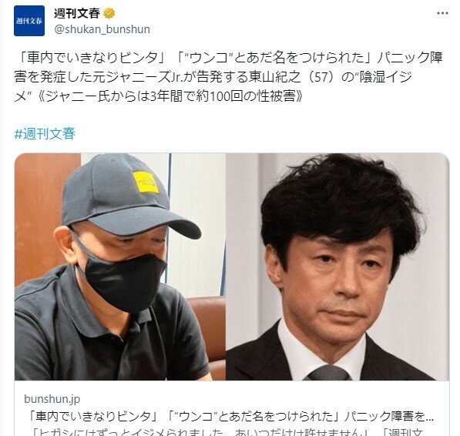
Task: Click the gold verified badge
Action: (x=109, y=14)
